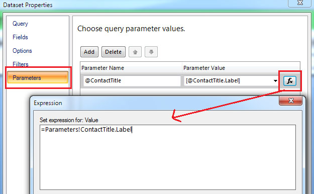Open the Fields page
Viewport: 314px width, 194px height.
click(x=20, y=37)
